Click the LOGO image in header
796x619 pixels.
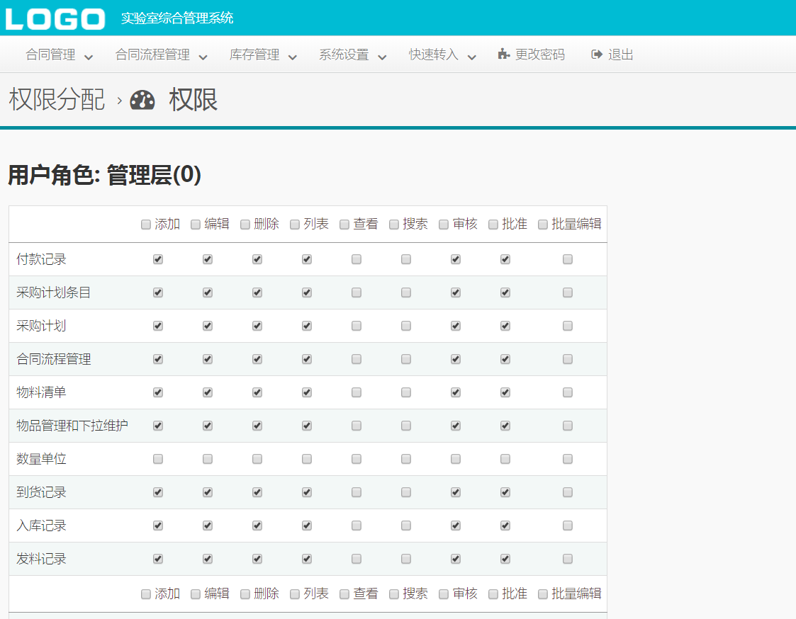point(55,18)
